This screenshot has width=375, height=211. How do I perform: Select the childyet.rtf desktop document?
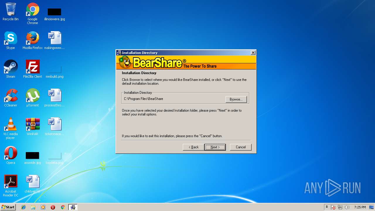(33, 184)
